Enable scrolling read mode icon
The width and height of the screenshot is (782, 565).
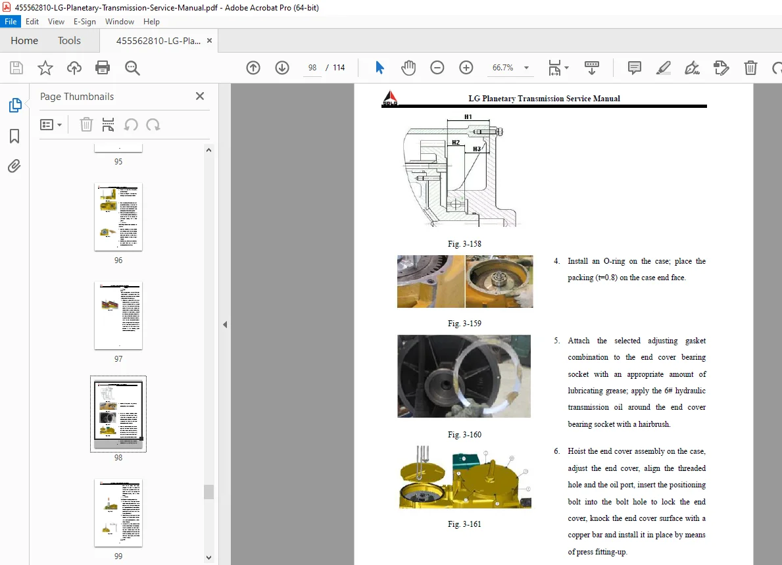[x=592, y=68]
